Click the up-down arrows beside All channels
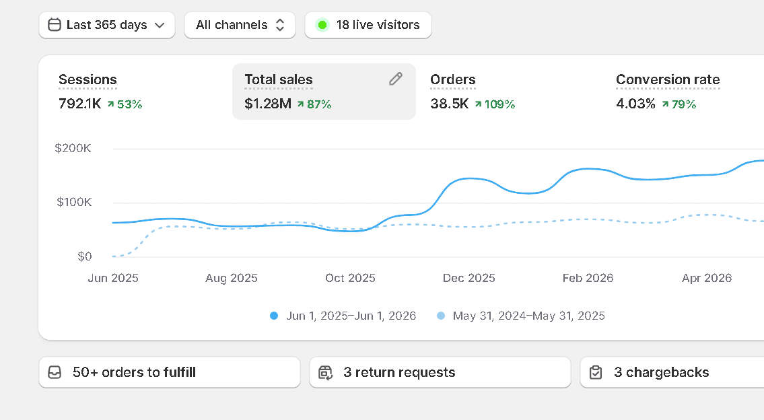764x420 pixels. tap(279, 25)
